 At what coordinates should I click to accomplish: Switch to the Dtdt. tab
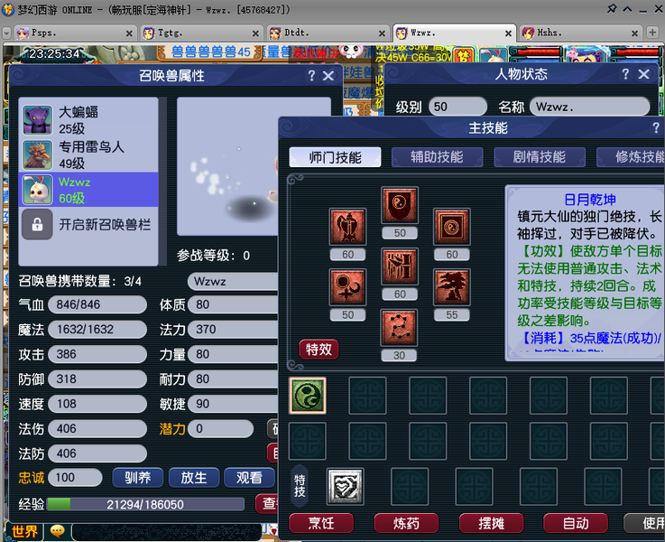327,33
